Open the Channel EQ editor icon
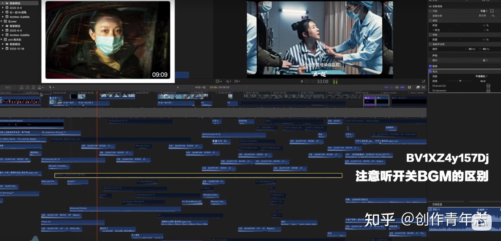The width and height of the screenshot is (501, 241). 488,86
